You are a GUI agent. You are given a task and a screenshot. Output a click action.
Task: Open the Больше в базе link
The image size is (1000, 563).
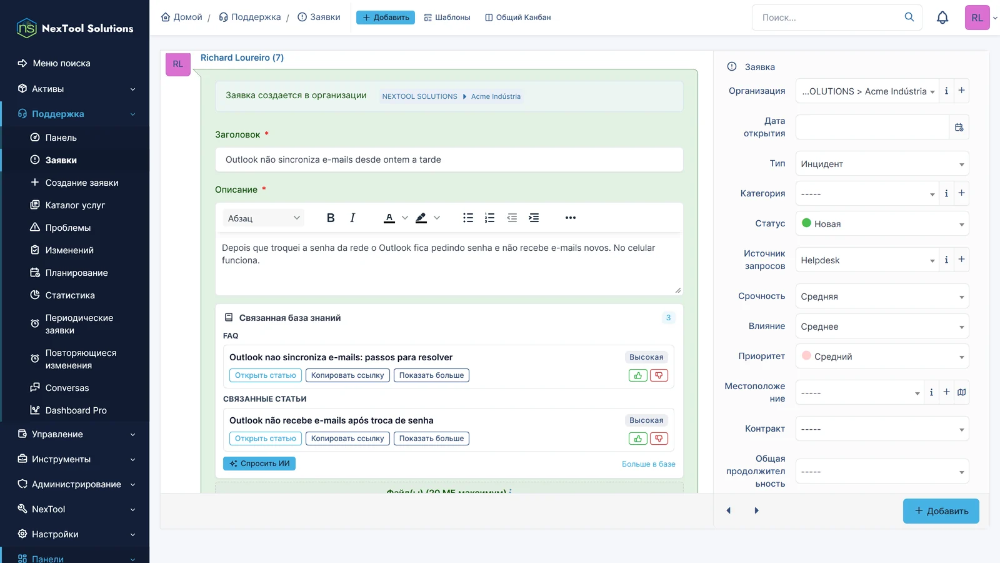click(649, 464)
